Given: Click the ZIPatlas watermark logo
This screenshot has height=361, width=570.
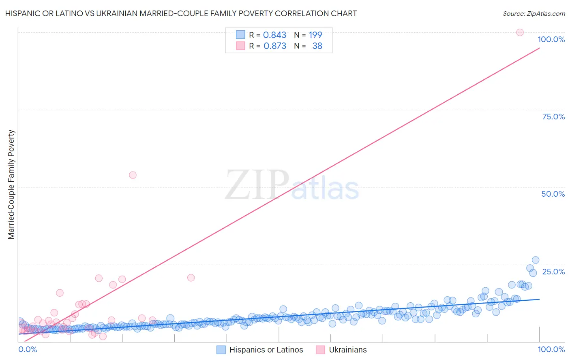Looking at the screenshot, I should coord(292,185).
